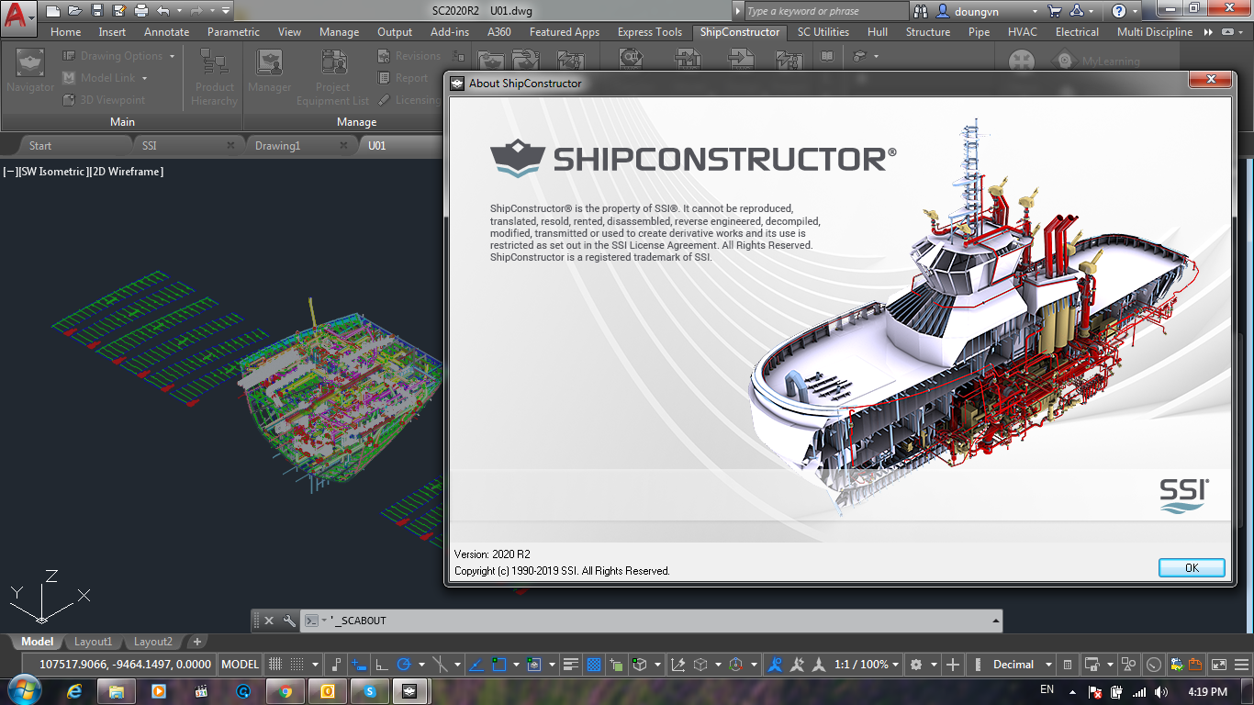
Task: Click the MODEL button in status bar
Action: coord(239,664)
